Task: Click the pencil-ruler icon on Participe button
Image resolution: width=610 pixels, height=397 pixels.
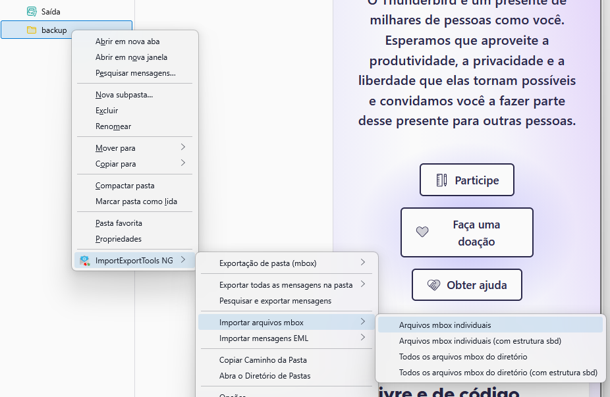Action: tap(441, 180)
